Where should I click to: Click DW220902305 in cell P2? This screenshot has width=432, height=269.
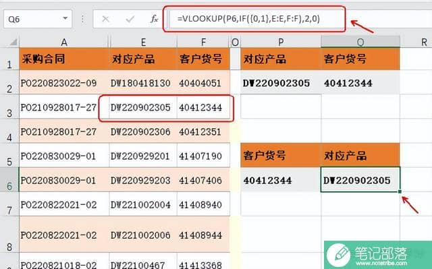point(281,82)
